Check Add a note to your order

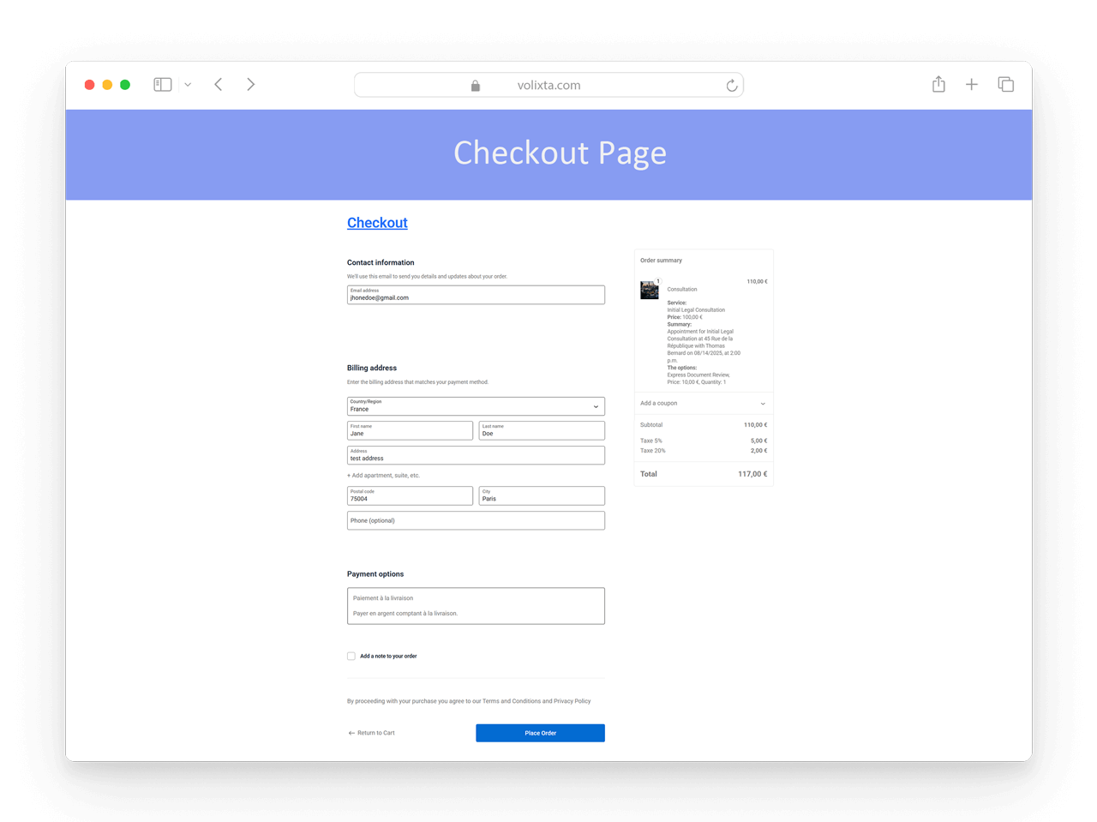351,657
